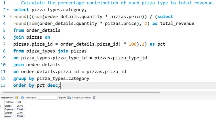Select the 25.46 pct cell
Screen dimensions: 216x121
tap(21, 109)
